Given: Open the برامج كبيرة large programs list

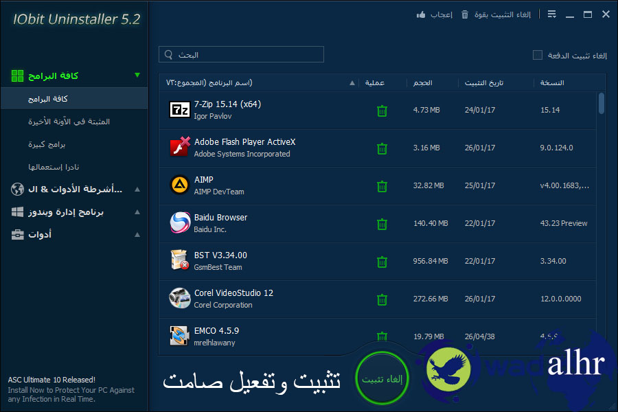Looking at the screenshot, I should (x=47, y=144).
